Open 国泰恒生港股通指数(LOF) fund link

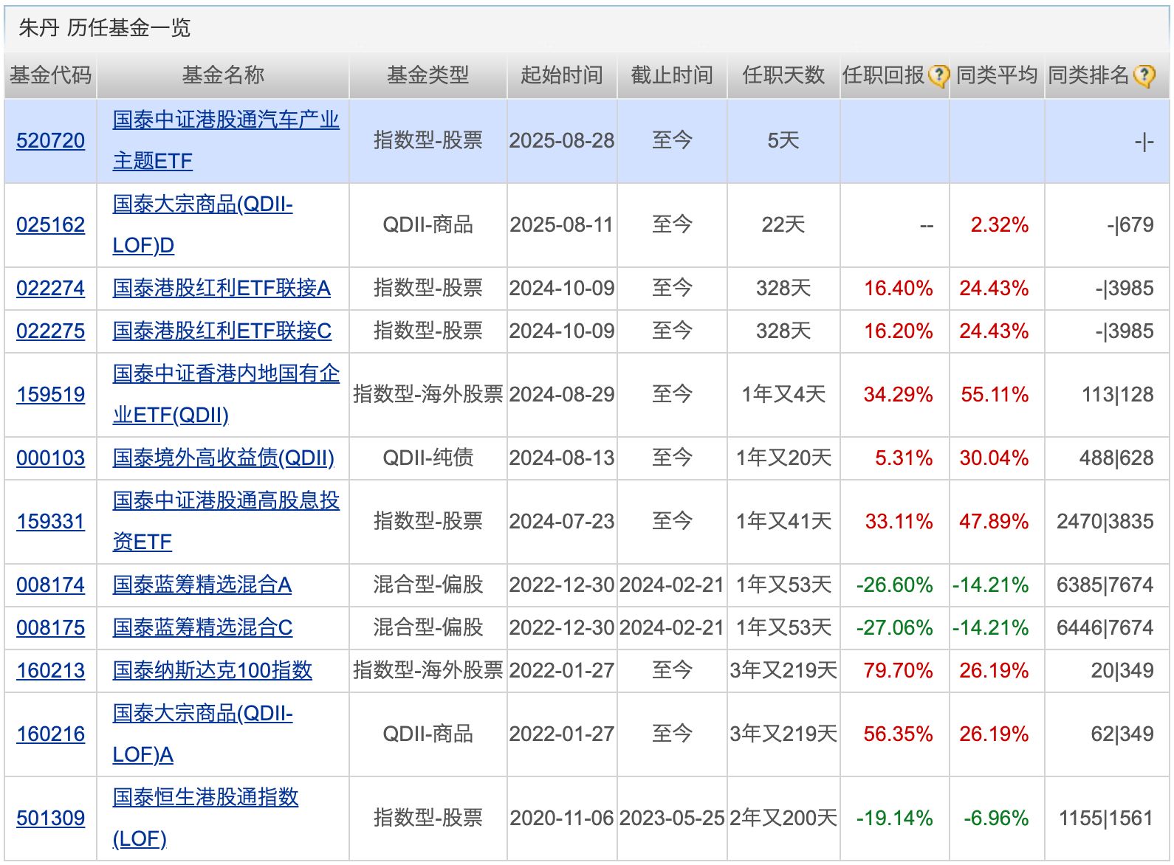[x=205, y=798]
